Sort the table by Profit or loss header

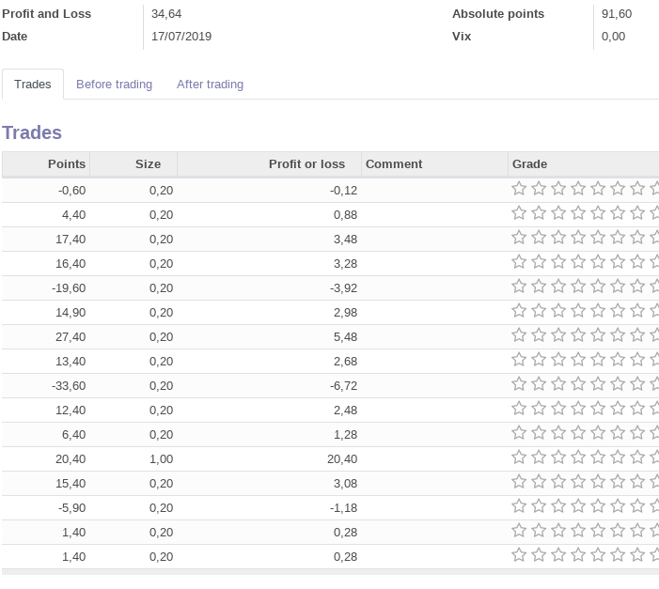[x=306, y=164]
